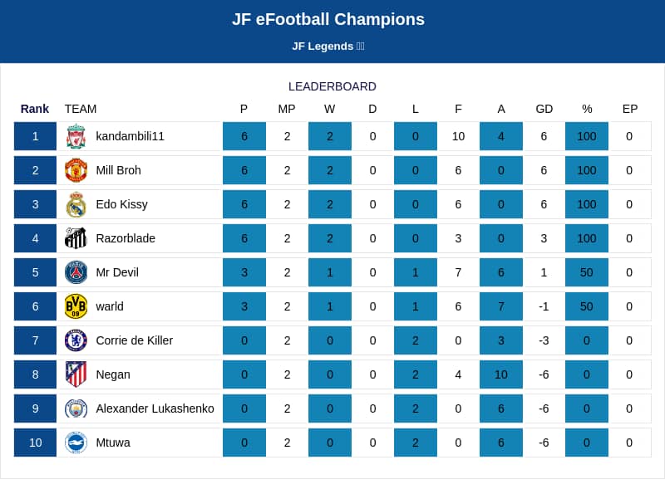Click the Atletico Madrid crest next to Negan
Viewport: 665px width, 499px height.
point(76,374)
